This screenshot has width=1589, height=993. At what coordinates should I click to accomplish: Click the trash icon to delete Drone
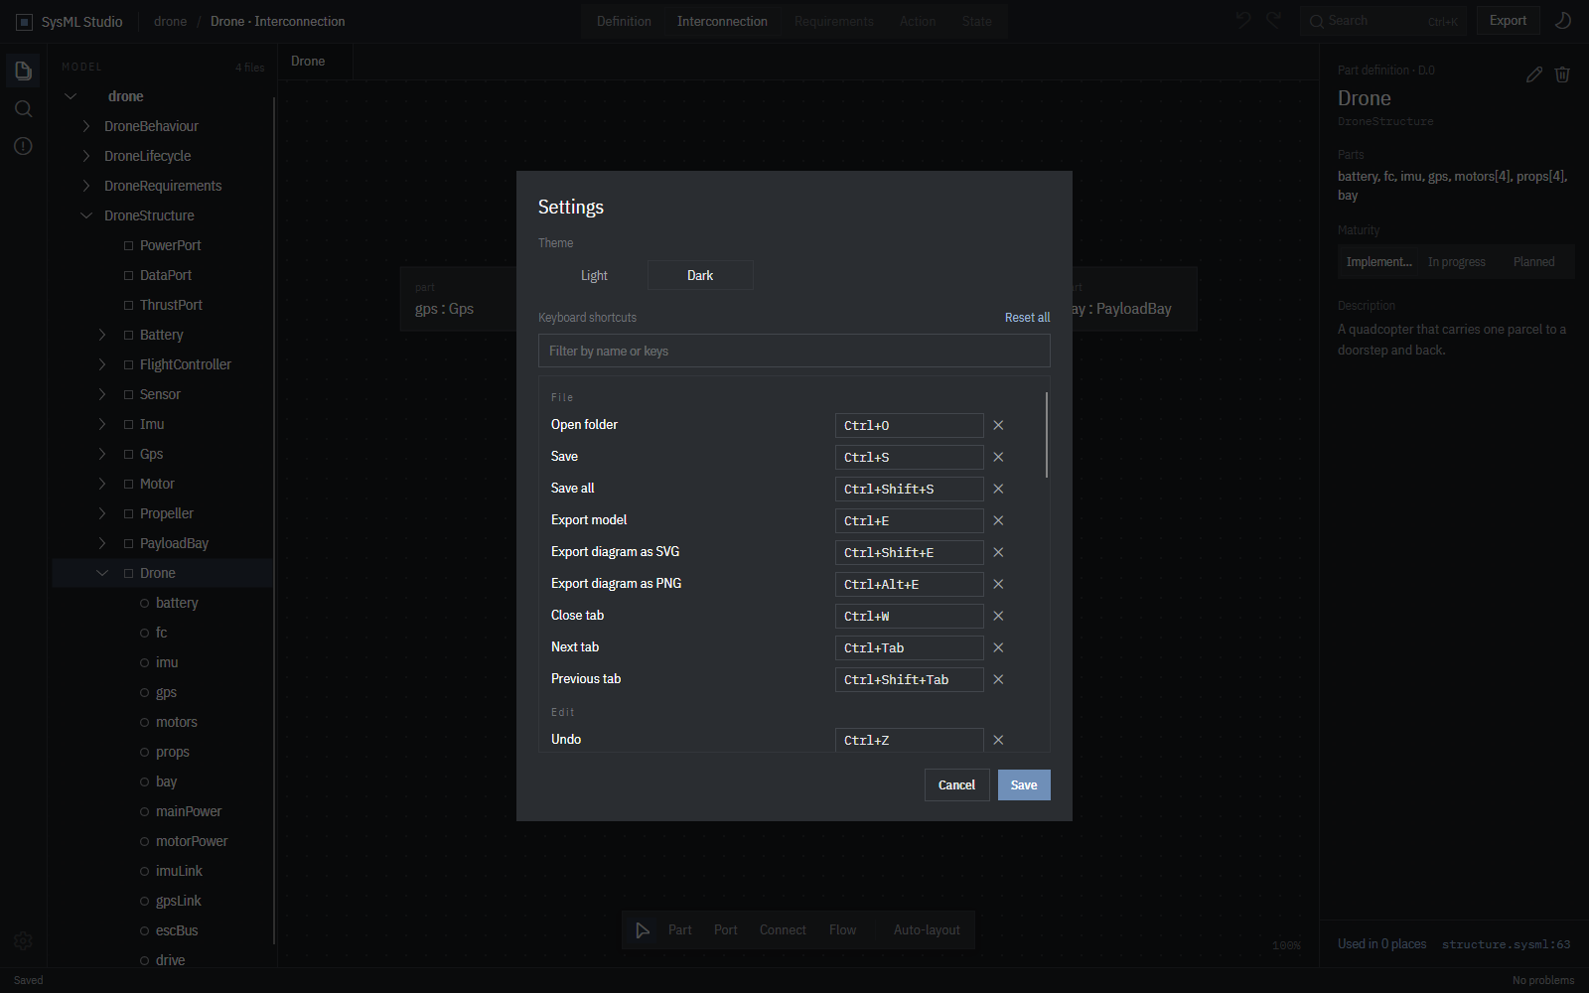[1562, 74]
